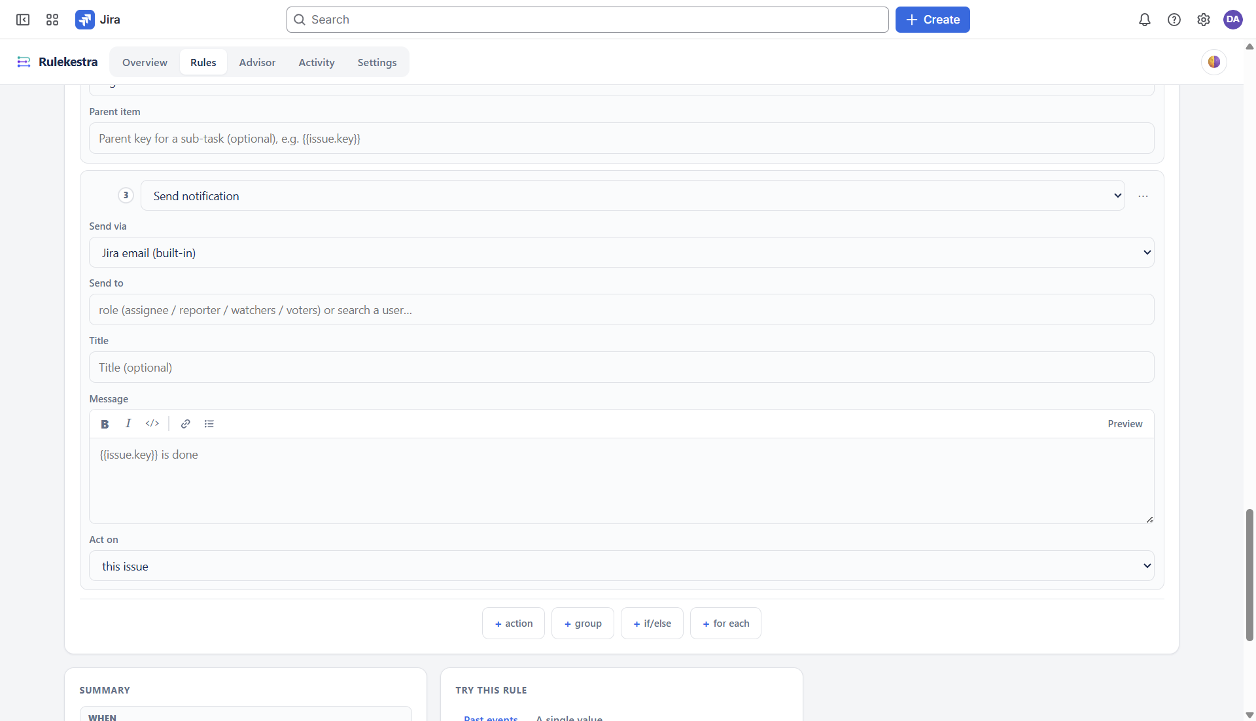The width and height of the screenshot is (1256, 721).
Task: Switch to the Rules tab
Action: (x=203, y=62)
